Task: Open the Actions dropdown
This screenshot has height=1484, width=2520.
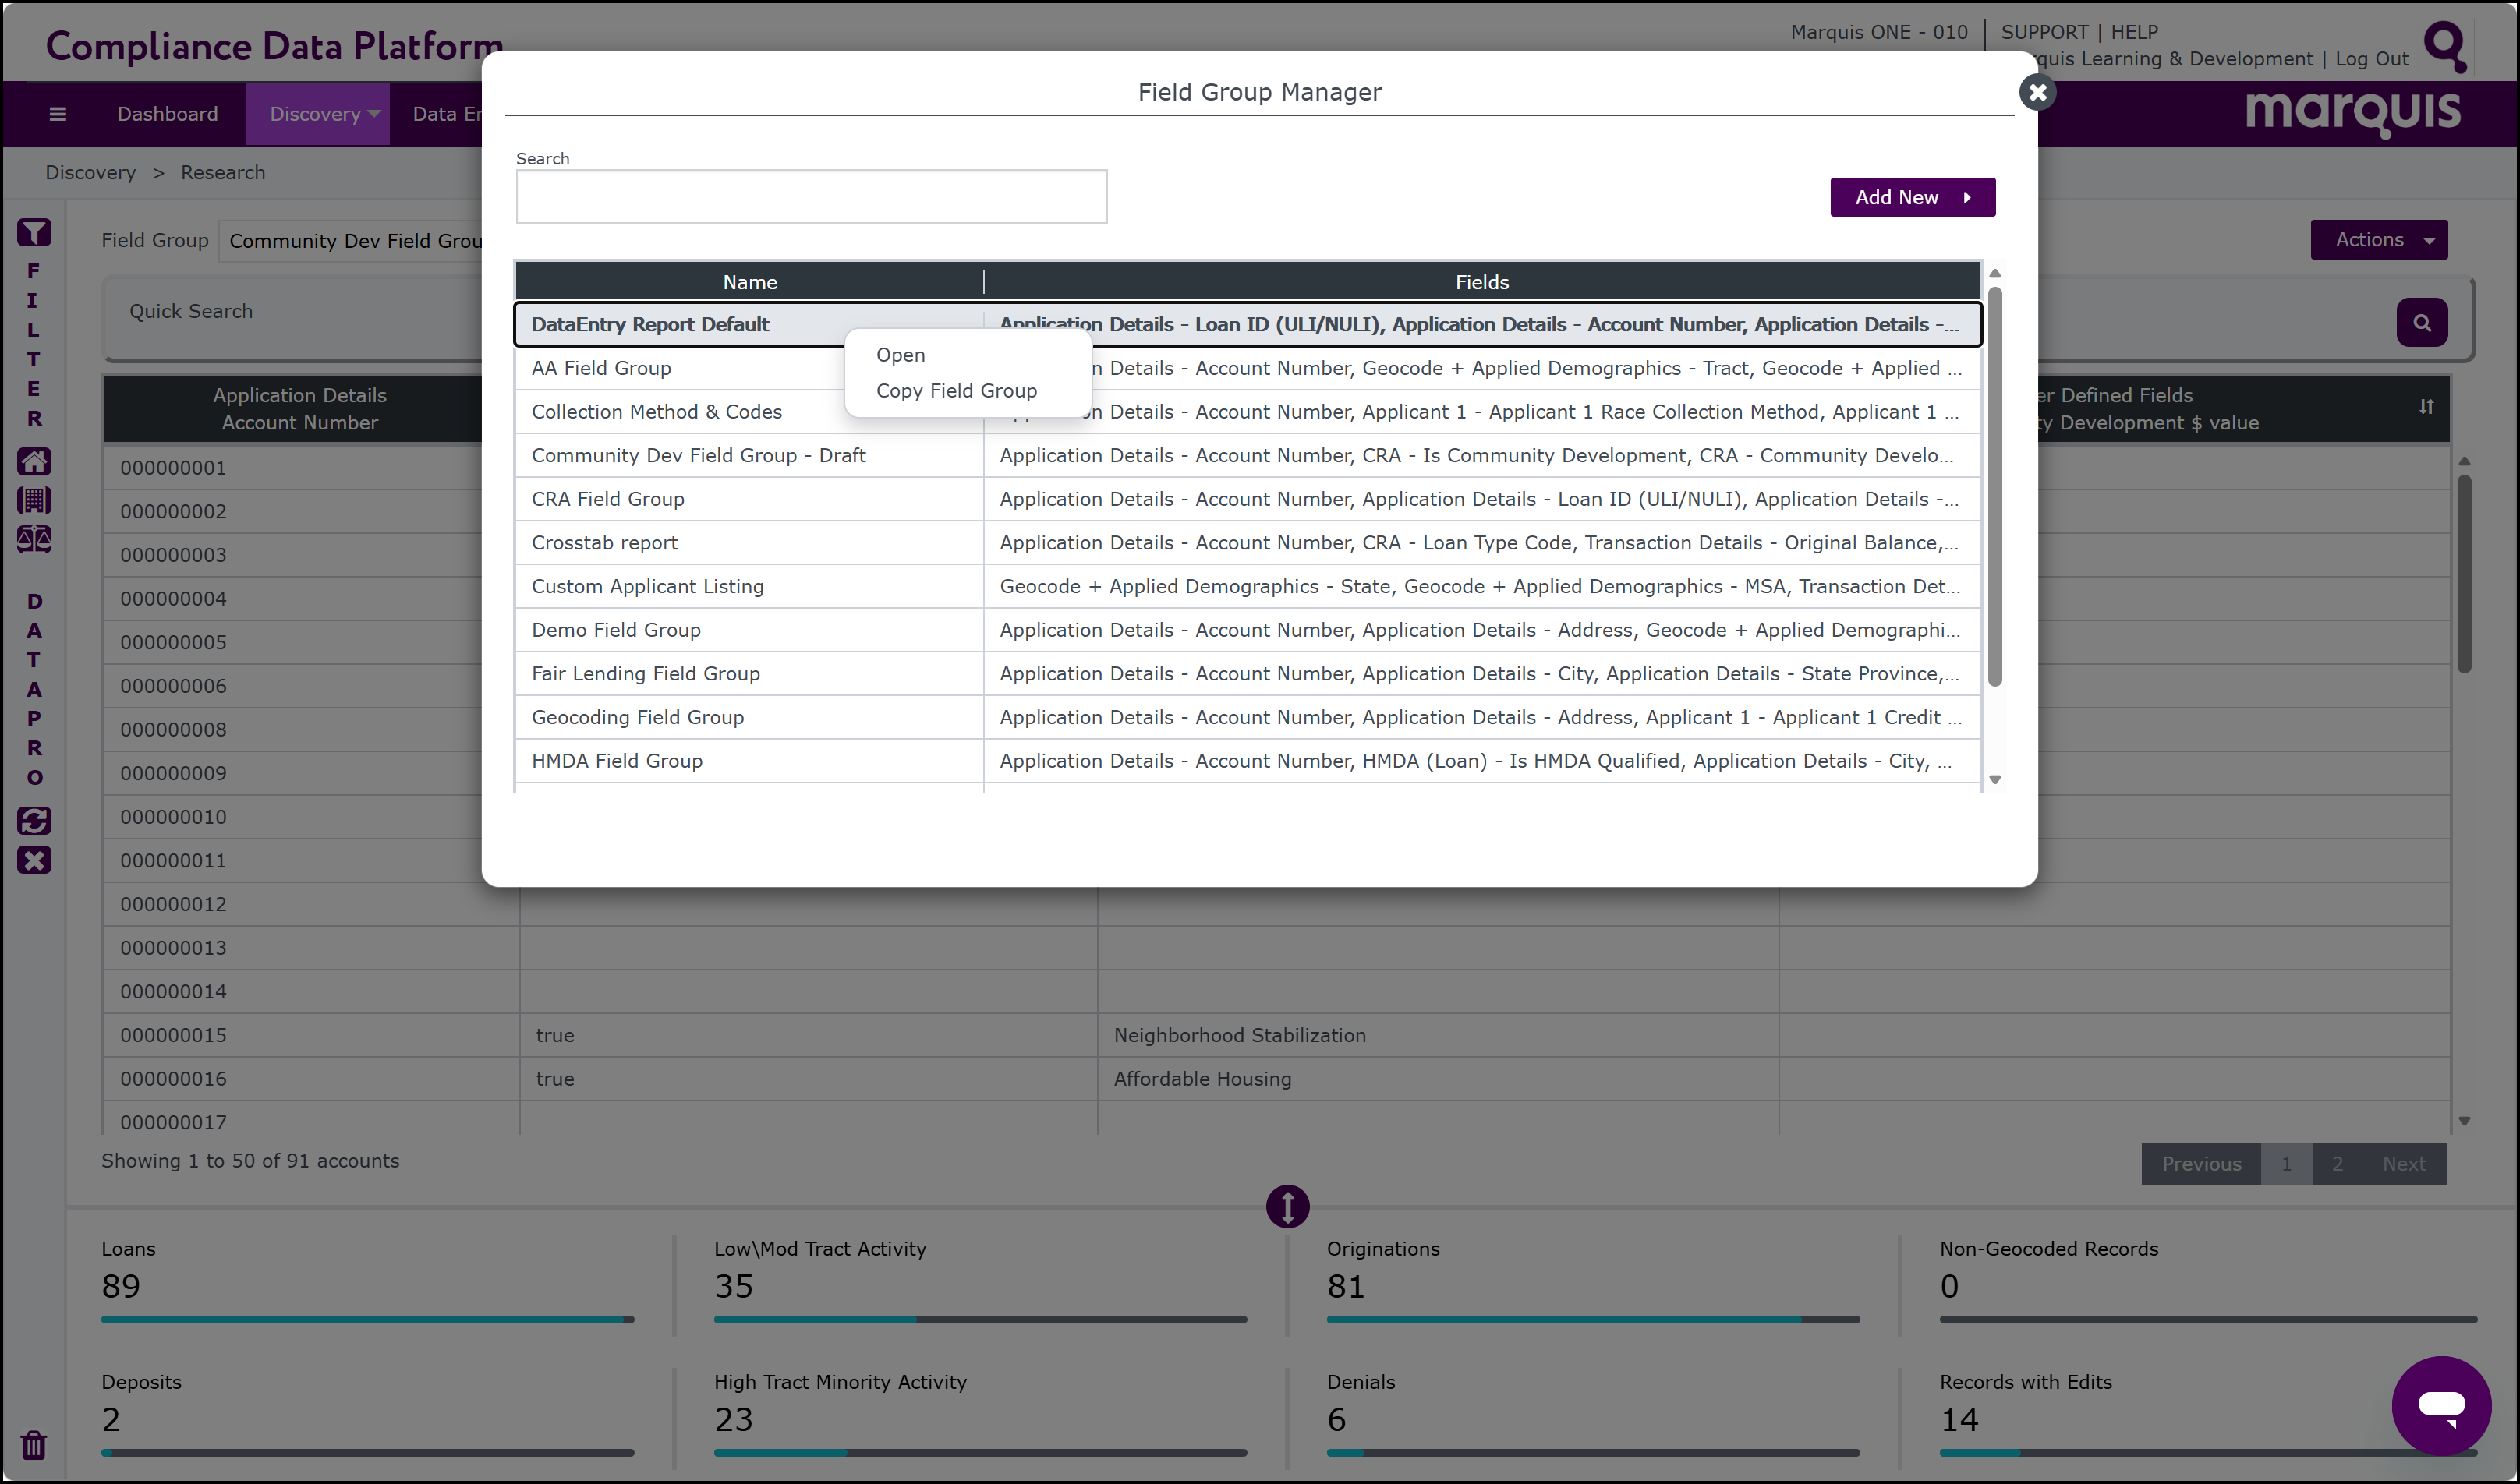Action: (2379, 240)
